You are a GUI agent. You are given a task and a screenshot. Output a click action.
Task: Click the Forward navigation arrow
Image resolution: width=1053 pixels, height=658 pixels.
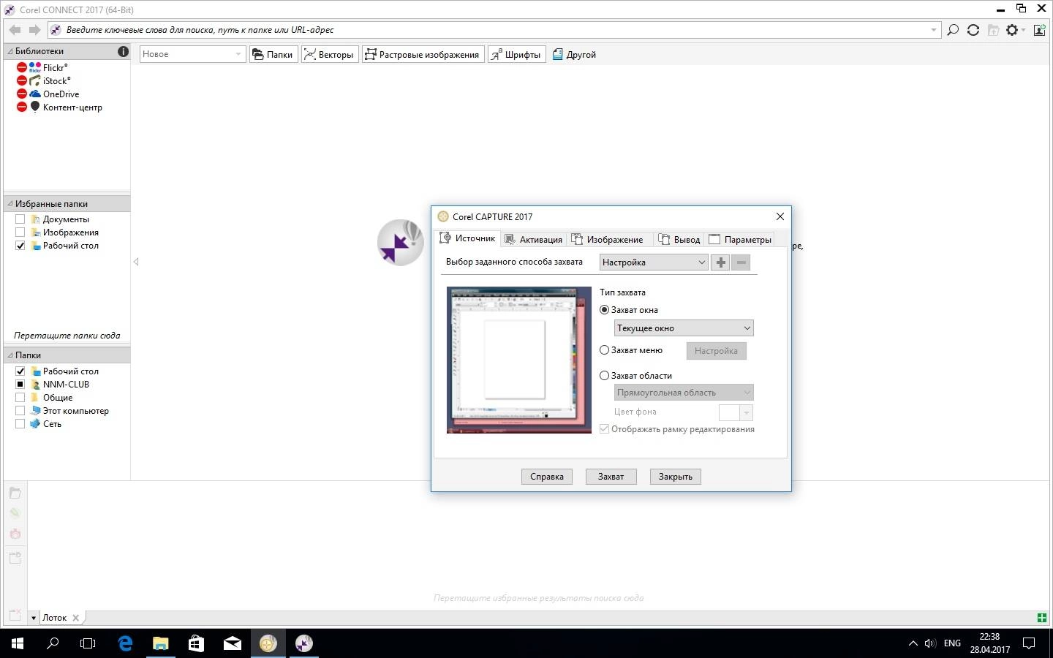34,30
